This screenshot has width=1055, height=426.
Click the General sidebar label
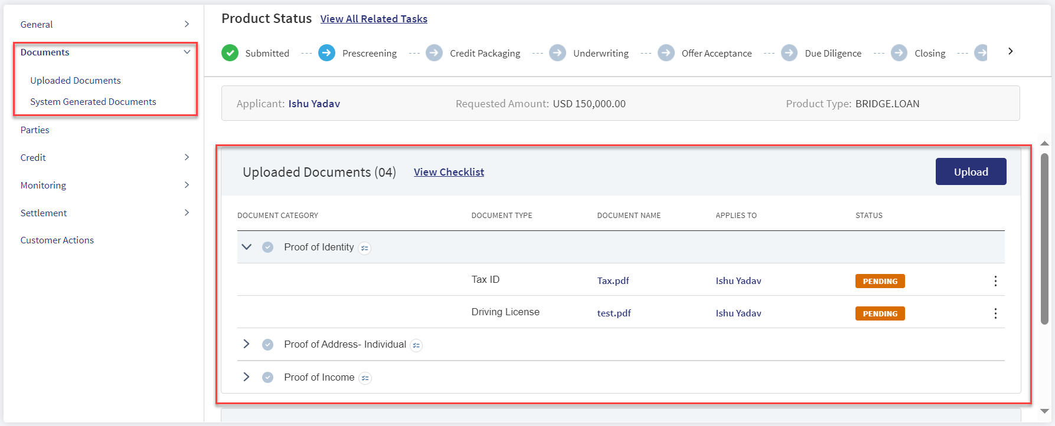[37, 24]
